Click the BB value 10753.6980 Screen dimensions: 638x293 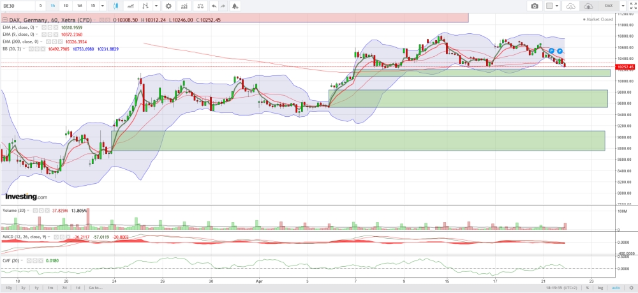[x=84, y=49]
